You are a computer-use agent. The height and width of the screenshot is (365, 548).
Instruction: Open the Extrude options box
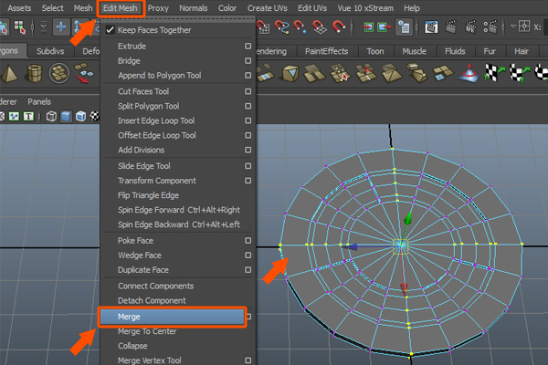pyautogui.click(x=248, y=46)
